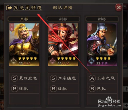
Task: Select Yuan Shao general card
Action: pos(24,45)
